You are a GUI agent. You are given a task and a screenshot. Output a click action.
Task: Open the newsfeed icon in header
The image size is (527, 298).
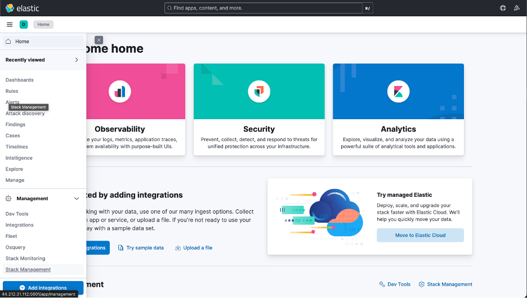tap(517, 8)
